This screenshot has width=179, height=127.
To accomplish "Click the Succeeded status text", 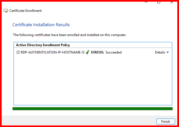I will [x=113, y=52].
